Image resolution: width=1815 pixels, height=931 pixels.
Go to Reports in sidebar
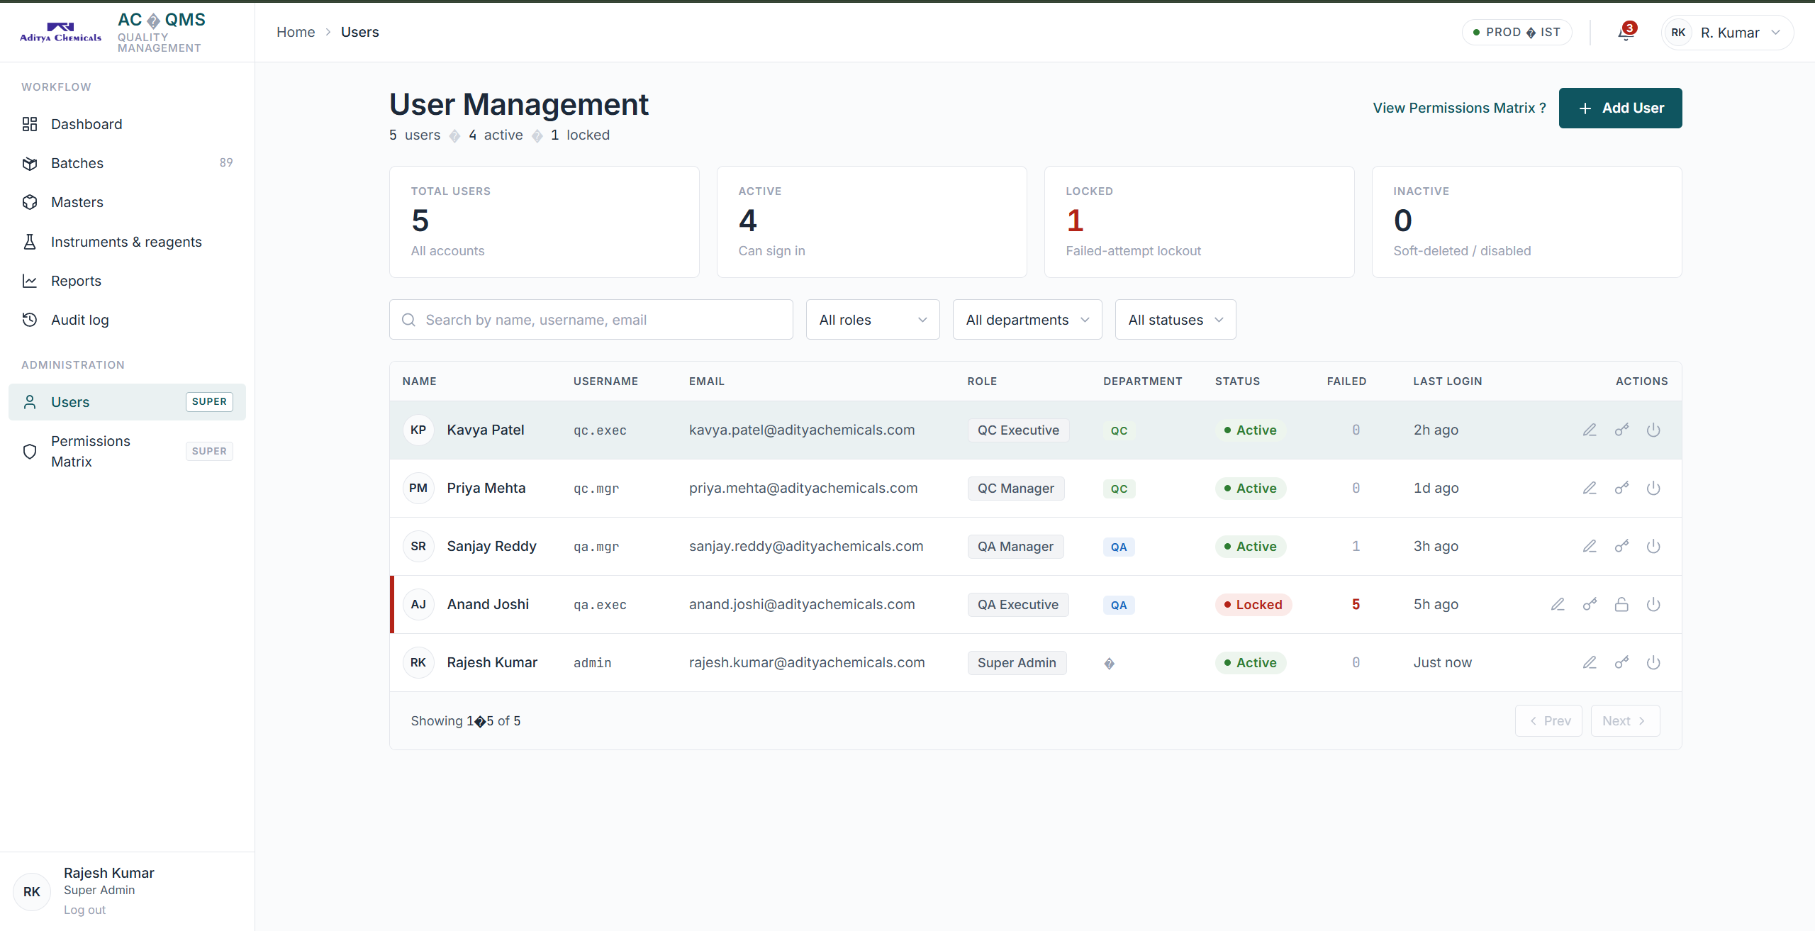click(128, 281)
